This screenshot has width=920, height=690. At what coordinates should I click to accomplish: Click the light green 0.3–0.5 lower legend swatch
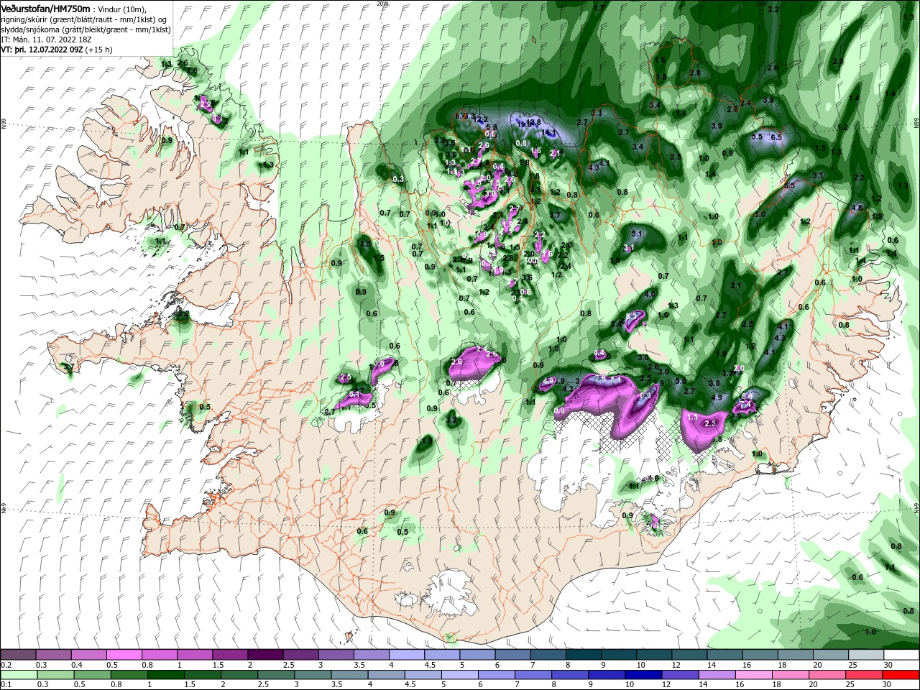(x=55, y=675)
